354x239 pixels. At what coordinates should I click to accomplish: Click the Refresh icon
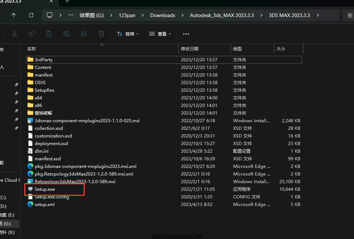(31, 15)
